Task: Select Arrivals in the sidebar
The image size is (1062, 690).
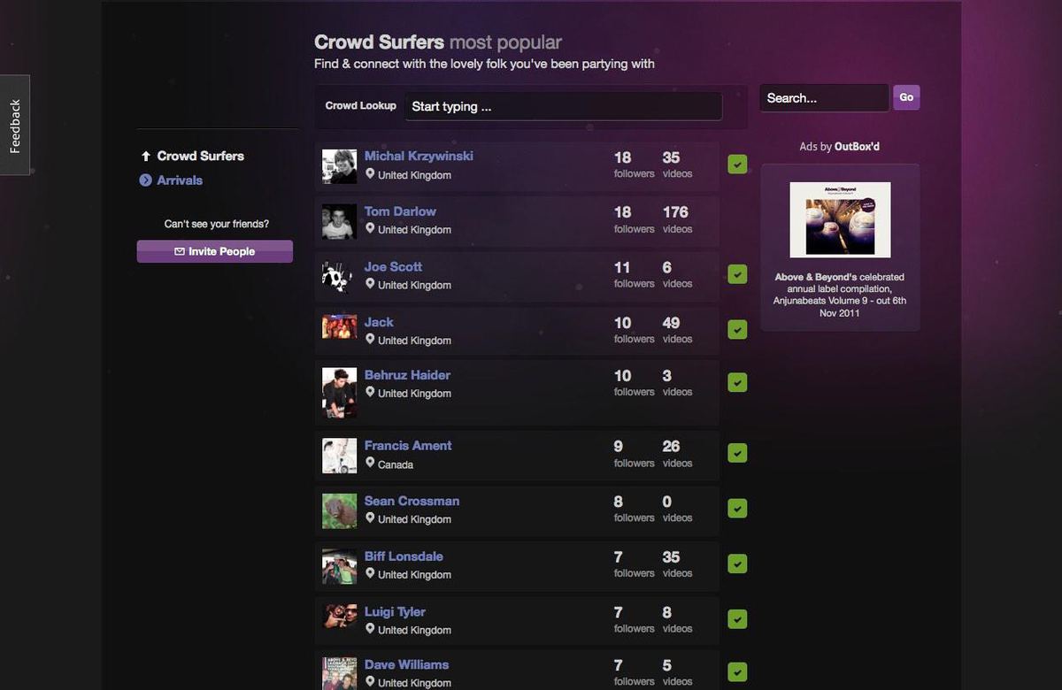Action: tap(180, 180)
